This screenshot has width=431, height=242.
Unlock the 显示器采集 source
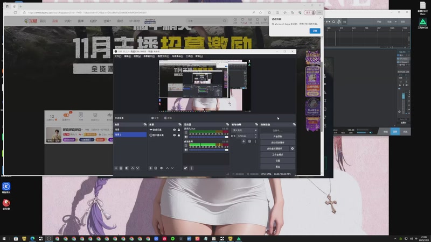(x=179, y=136)
